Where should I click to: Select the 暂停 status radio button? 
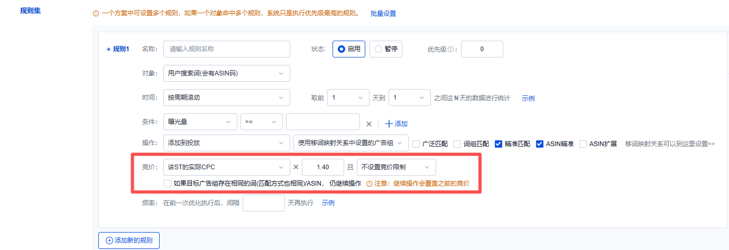click(x=379, y=49)
